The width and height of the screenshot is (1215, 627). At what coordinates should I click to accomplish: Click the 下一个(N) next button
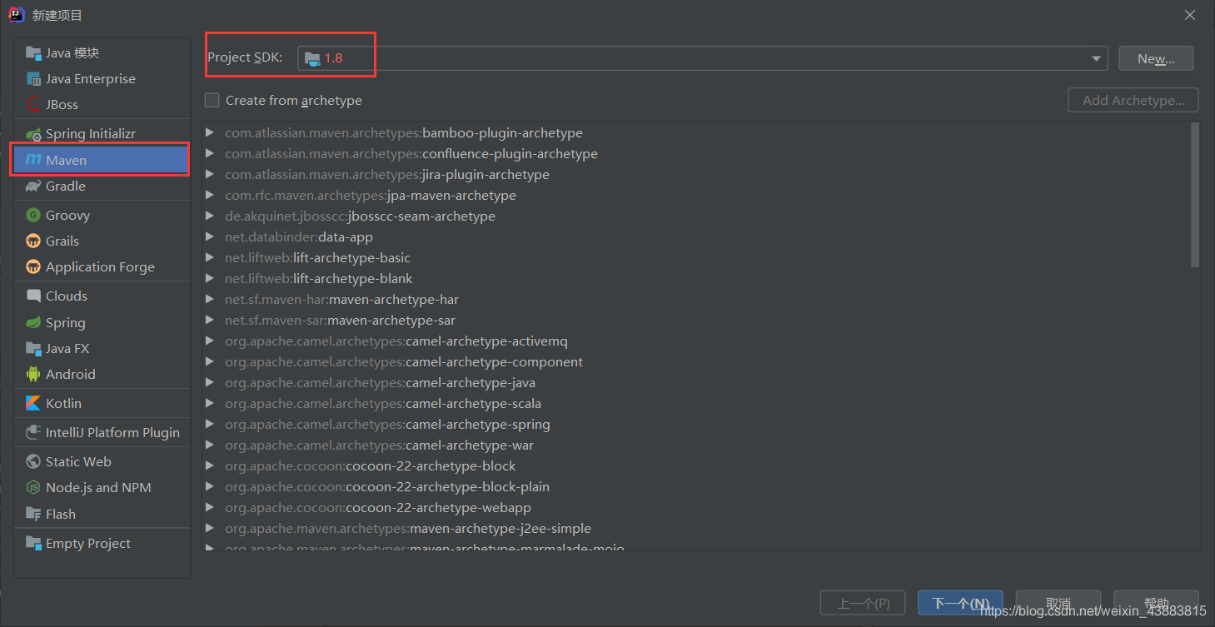coord(960,603)
